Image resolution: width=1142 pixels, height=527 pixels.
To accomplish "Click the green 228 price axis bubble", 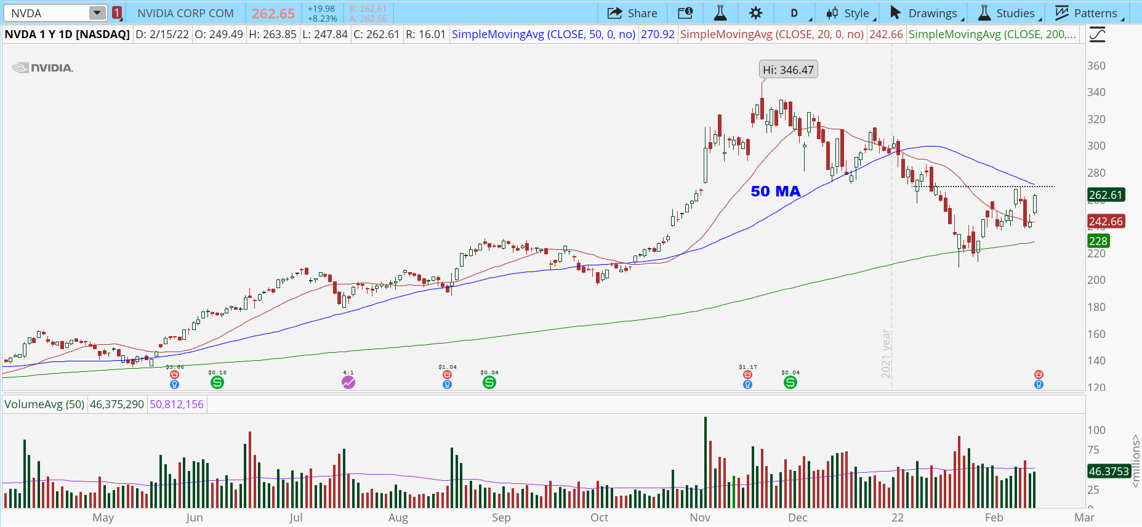I will (x=1098, y=241).
